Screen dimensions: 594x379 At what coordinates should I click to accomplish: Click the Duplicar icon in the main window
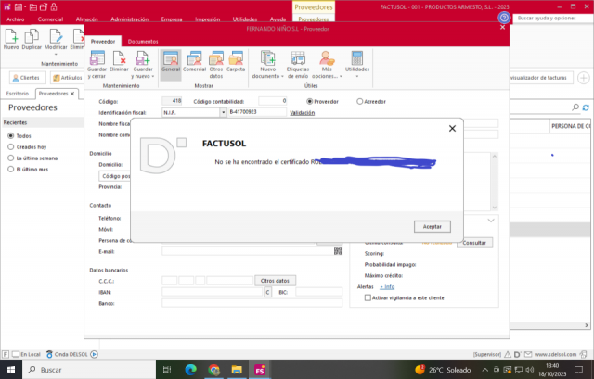tap(32, 36)
